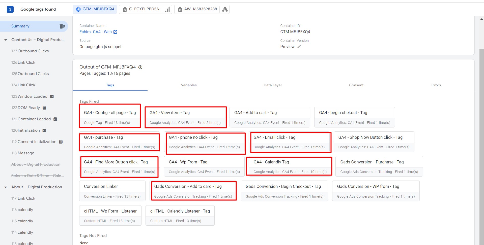Click the API icon beside DOM Ready event
Viewport: 484px width, 245px height.
44,108
